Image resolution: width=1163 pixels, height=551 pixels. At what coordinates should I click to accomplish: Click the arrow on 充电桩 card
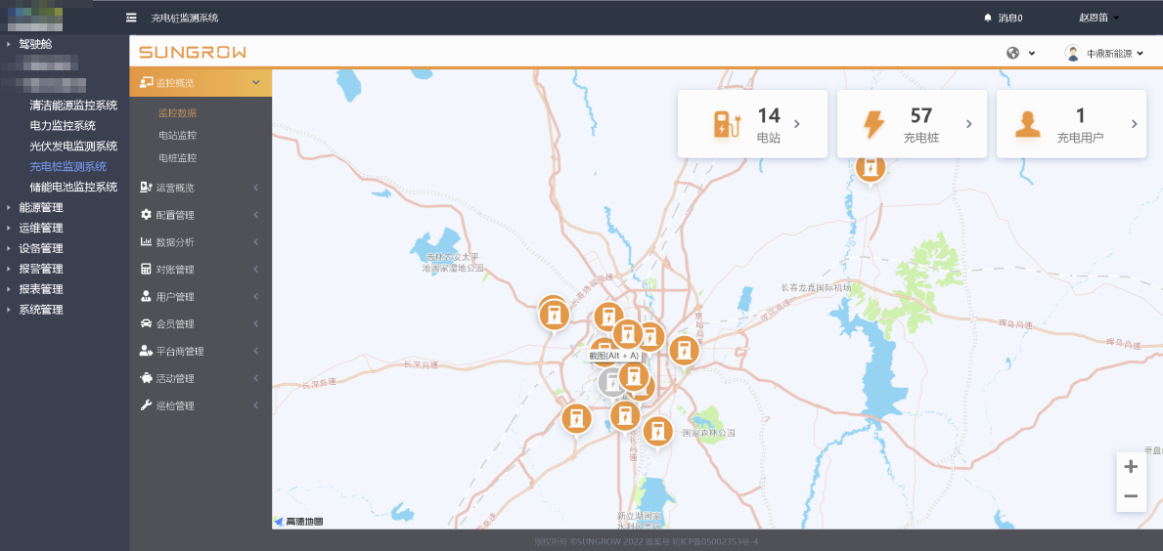pyautogui.click(x=968, y=124)
